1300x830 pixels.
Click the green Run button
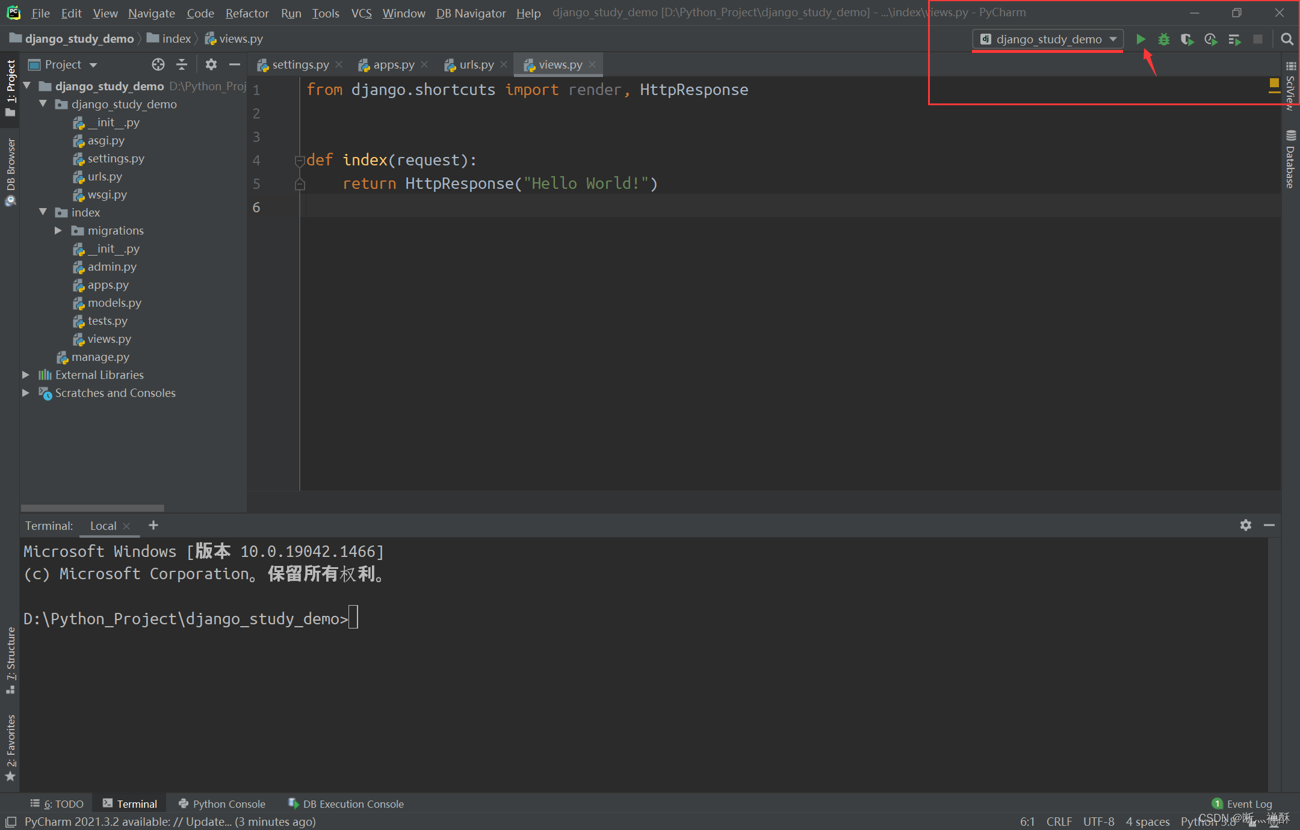1141,39
